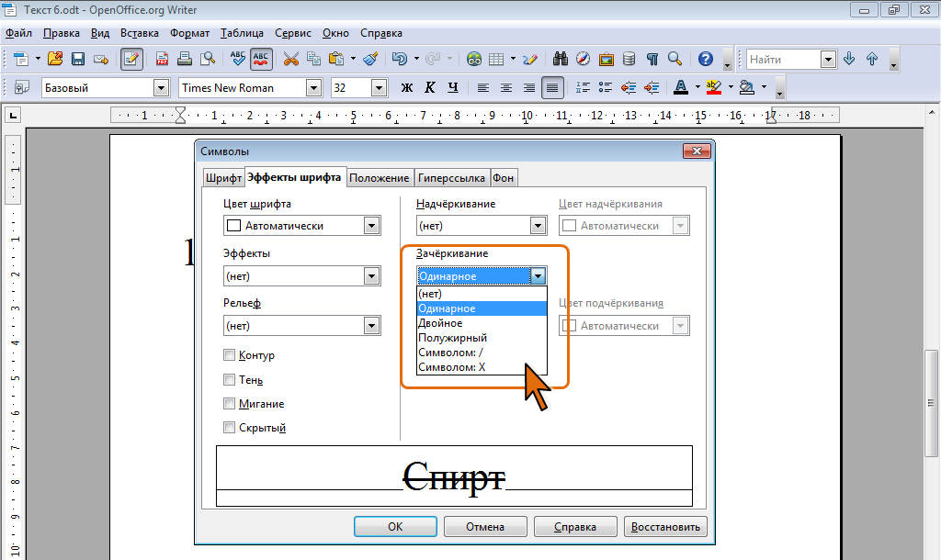Confirm the dialog with OK
941x560 pixels.
click(395, 526)
